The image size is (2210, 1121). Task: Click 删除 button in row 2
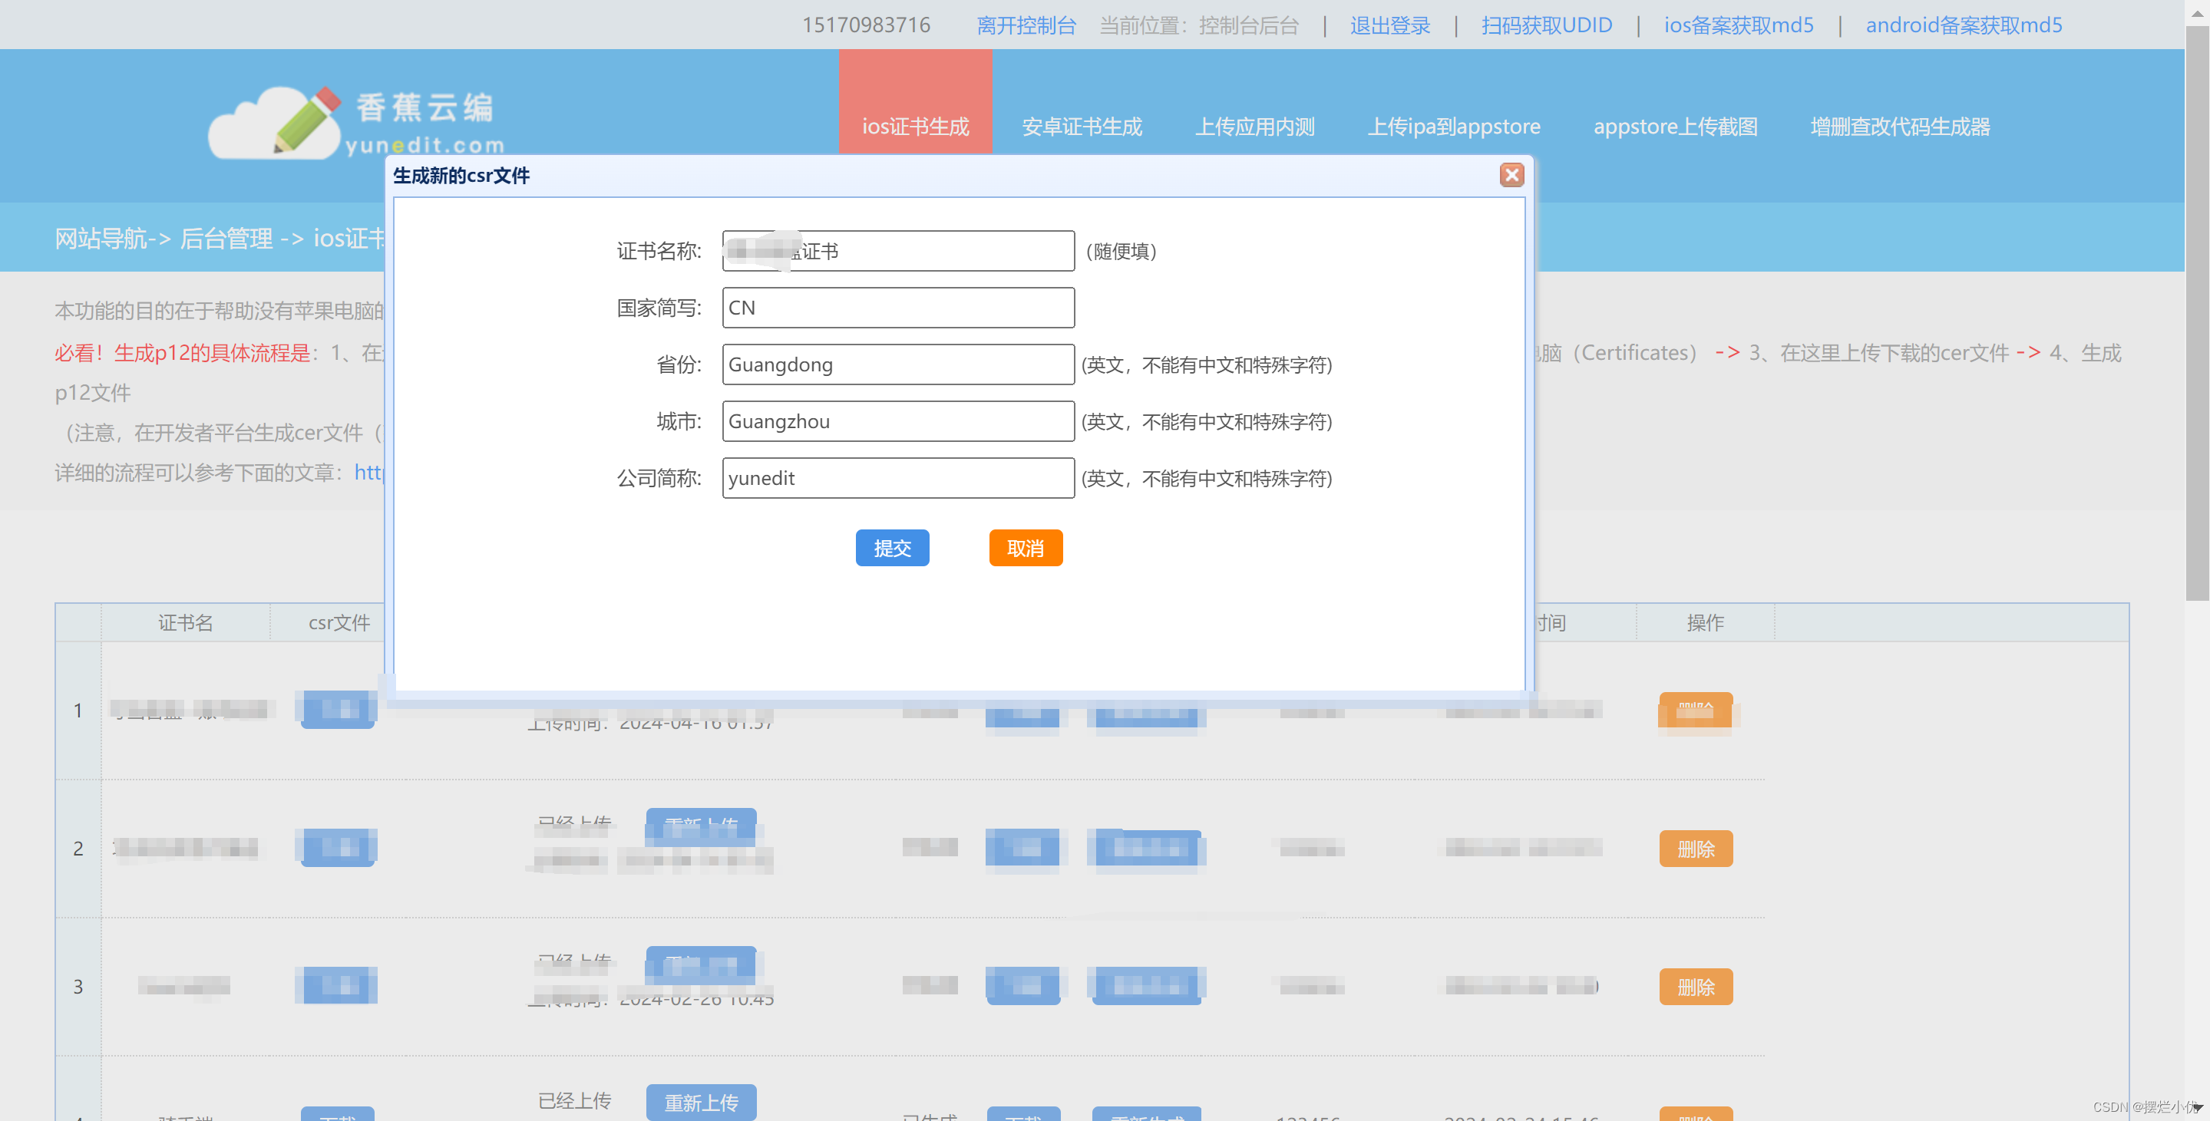tap(1695, 849)
